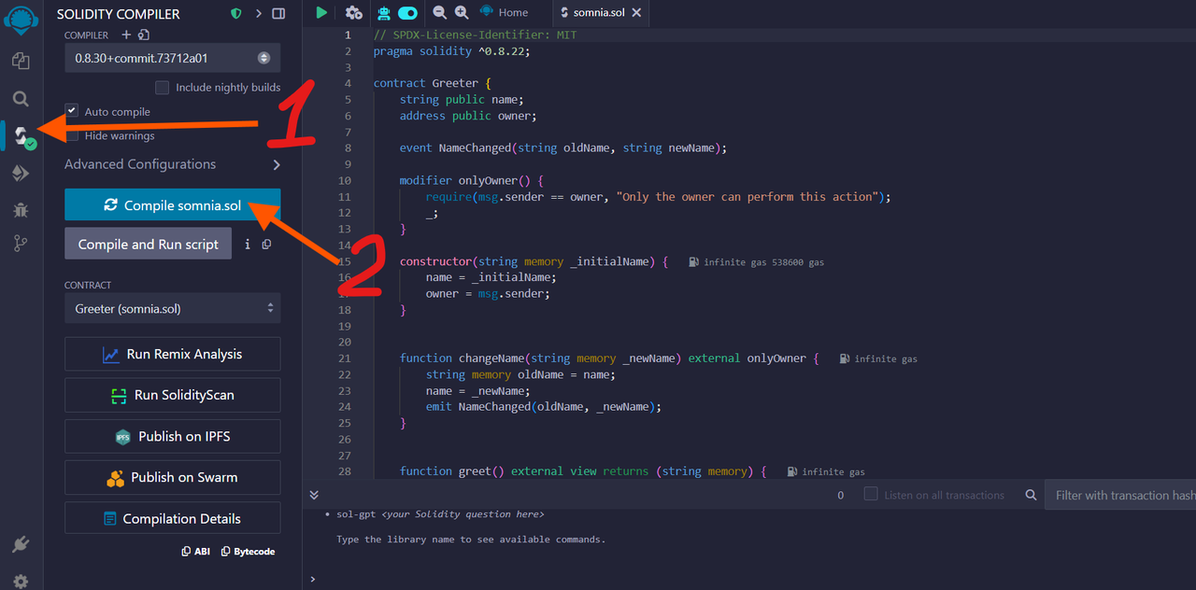Open the File Explorer sidebar icon
1196x590 pixels.
[x=21, y=61]
